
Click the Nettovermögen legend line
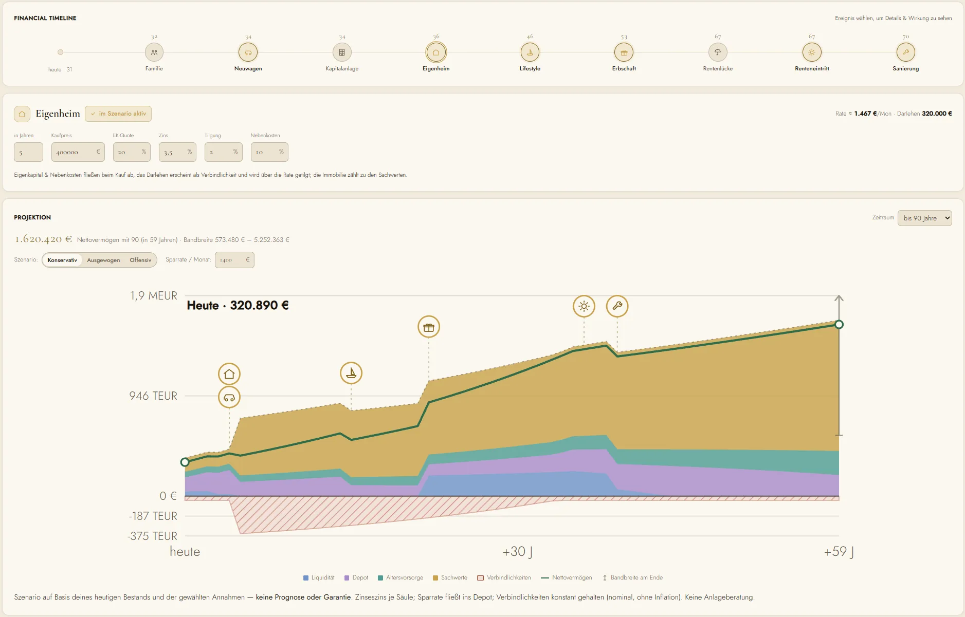click(x=545, y=578)
